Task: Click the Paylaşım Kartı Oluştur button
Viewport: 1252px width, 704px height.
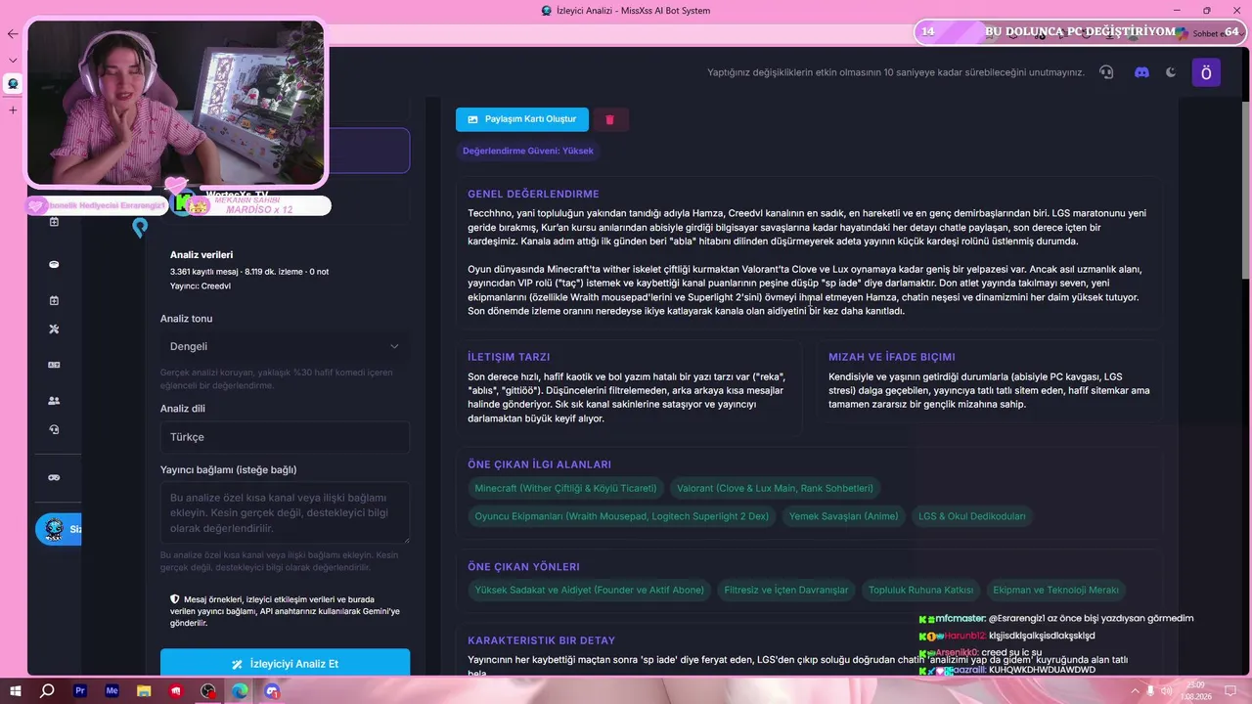Action: 522,119
